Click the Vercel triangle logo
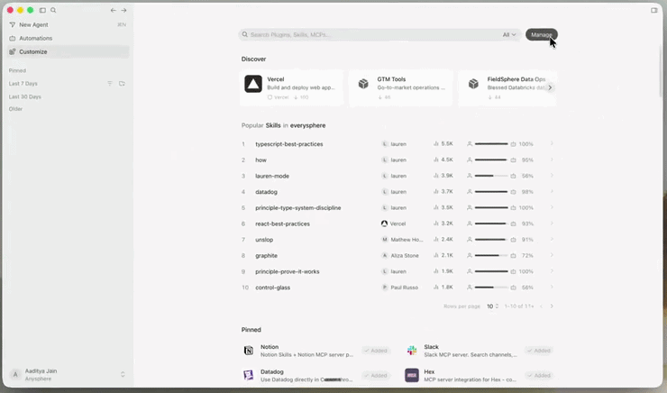The height and width of the screenshot is (393, 667). 253,84
